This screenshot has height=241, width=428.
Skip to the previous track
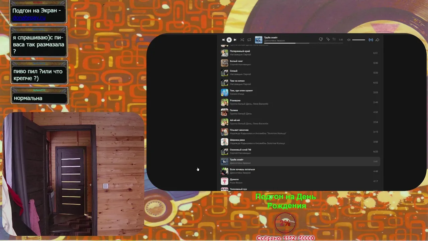223,39
